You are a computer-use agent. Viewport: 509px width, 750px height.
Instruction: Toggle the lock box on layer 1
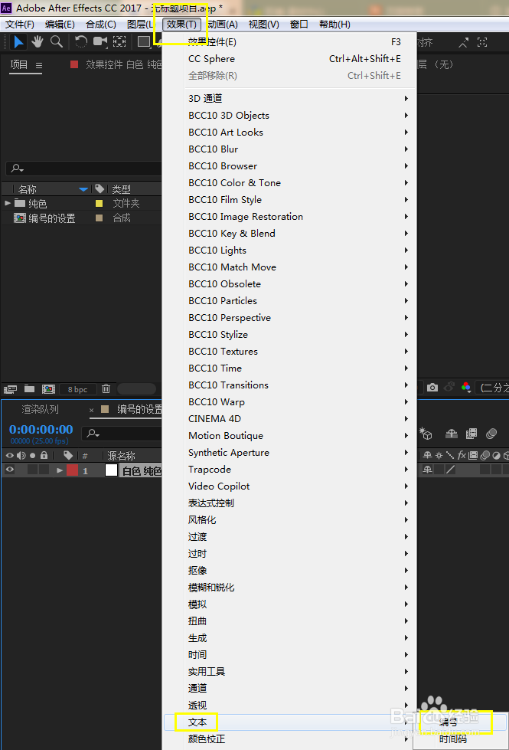pyautogui.click(x=44, y=470)
